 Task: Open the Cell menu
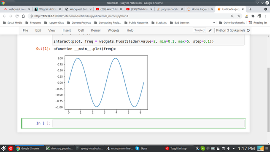tap(81, 30)
